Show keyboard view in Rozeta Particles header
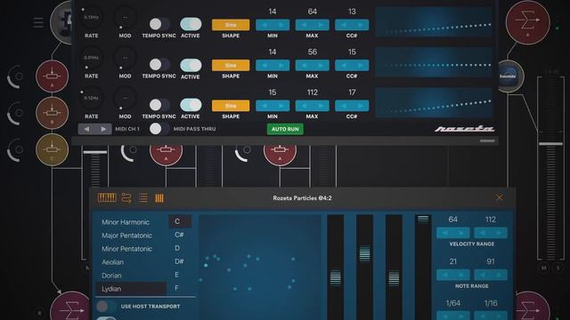 107,197
